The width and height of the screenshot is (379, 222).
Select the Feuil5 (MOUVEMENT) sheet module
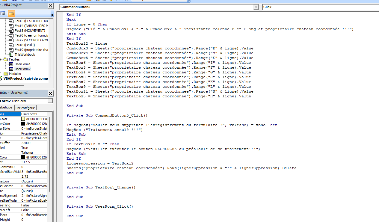(x=30, y=31)
